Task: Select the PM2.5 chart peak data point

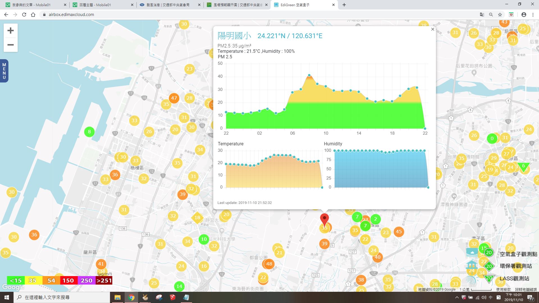Action: [x=309, y=75]
